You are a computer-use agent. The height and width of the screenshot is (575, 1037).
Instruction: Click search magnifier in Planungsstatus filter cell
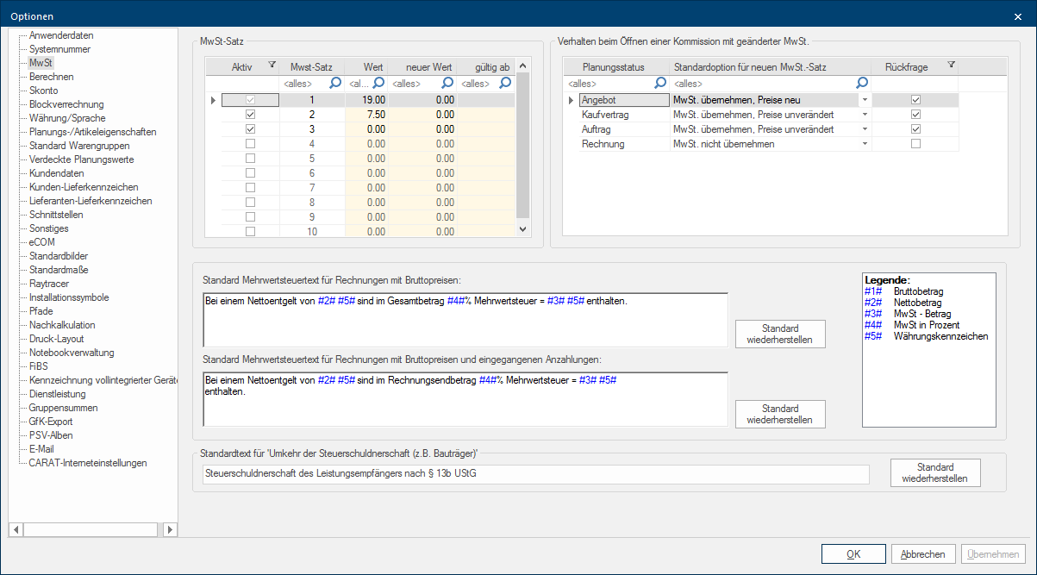coord(660,84)
